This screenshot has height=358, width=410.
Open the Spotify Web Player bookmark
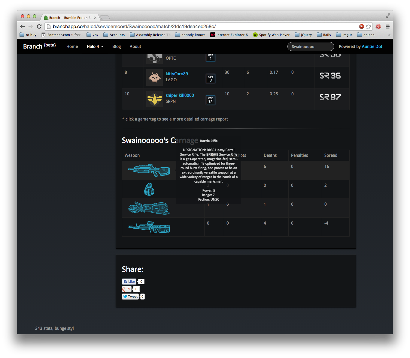(x=271, y=35)
